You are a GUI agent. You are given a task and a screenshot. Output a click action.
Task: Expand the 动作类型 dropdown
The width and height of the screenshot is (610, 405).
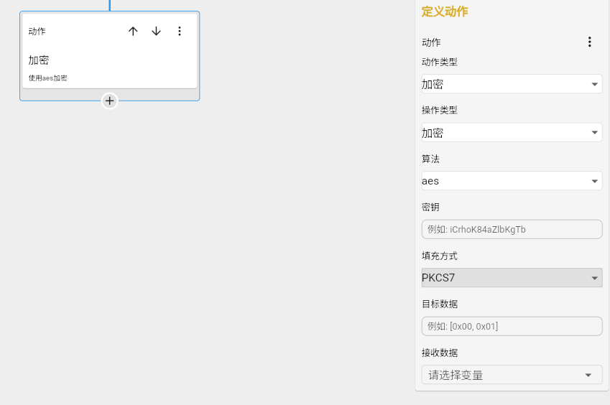(512, 84)
